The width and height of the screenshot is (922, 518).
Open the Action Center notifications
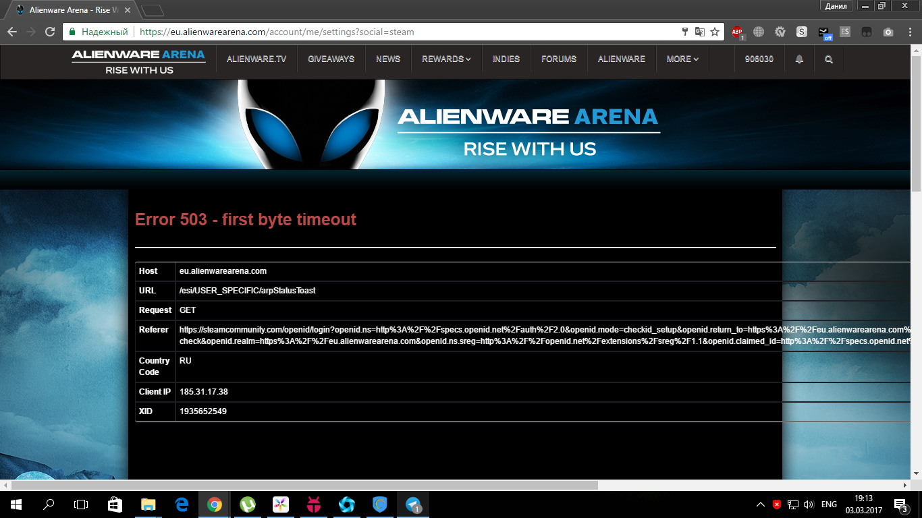pos(900,505)
